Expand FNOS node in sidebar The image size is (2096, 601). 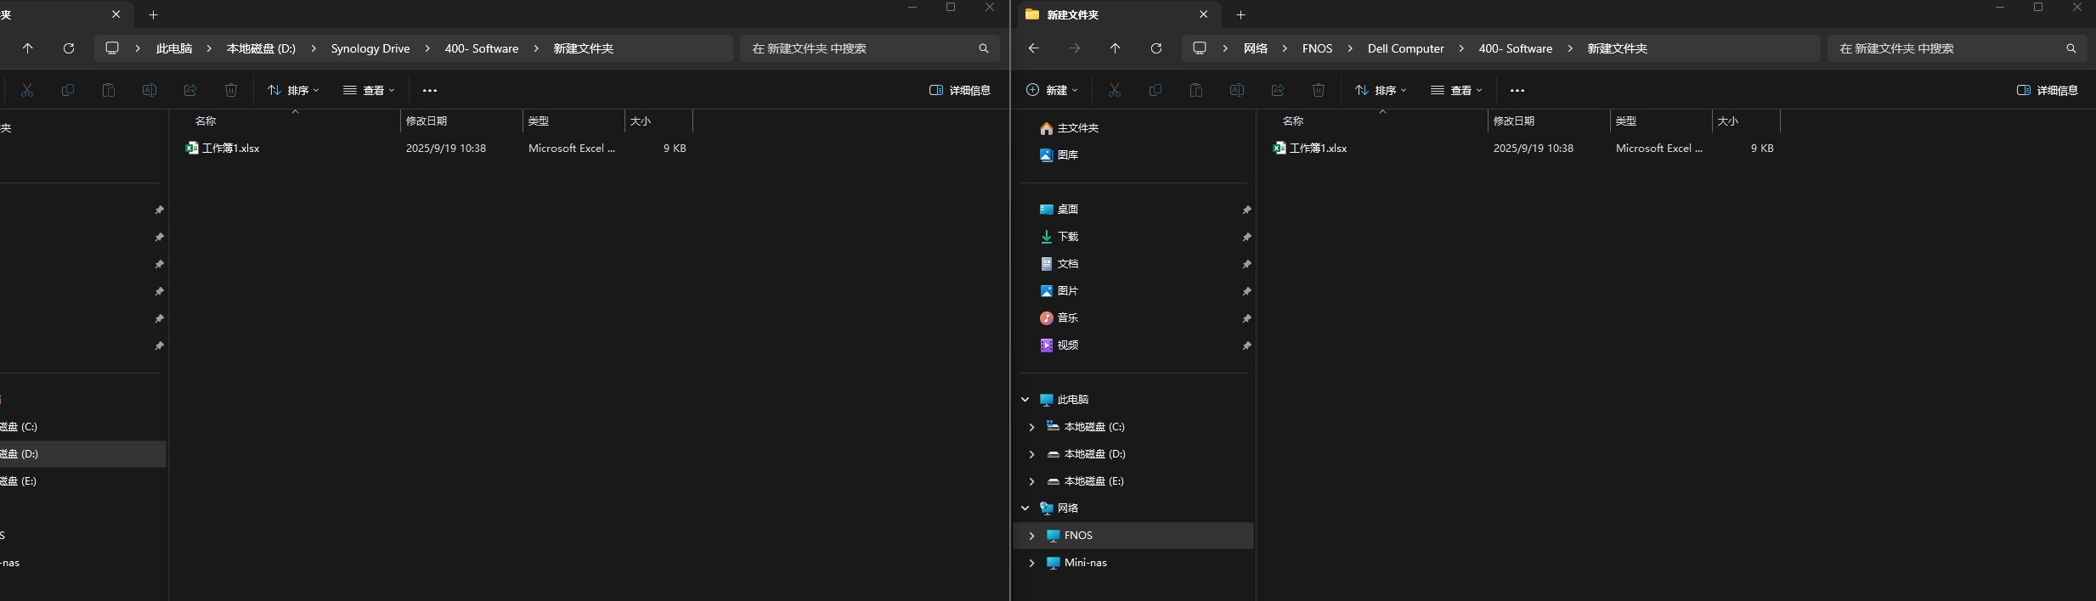[x=1031, y=535]
